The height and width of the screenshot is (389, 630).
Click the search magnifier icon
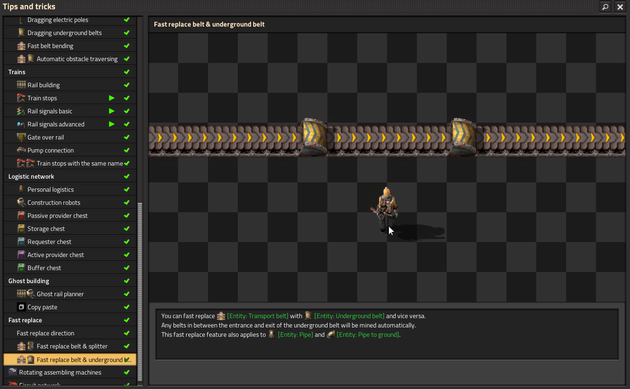point(605,7)
